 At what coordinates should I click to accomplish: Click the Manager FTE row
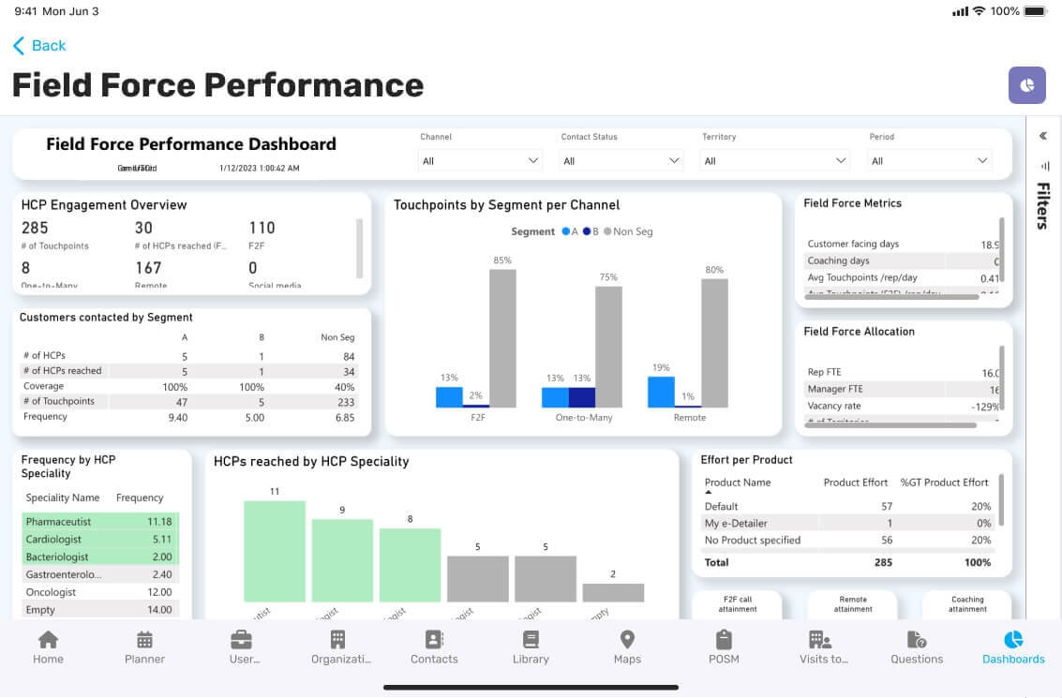pyautogui.click(x=902, y=389)
